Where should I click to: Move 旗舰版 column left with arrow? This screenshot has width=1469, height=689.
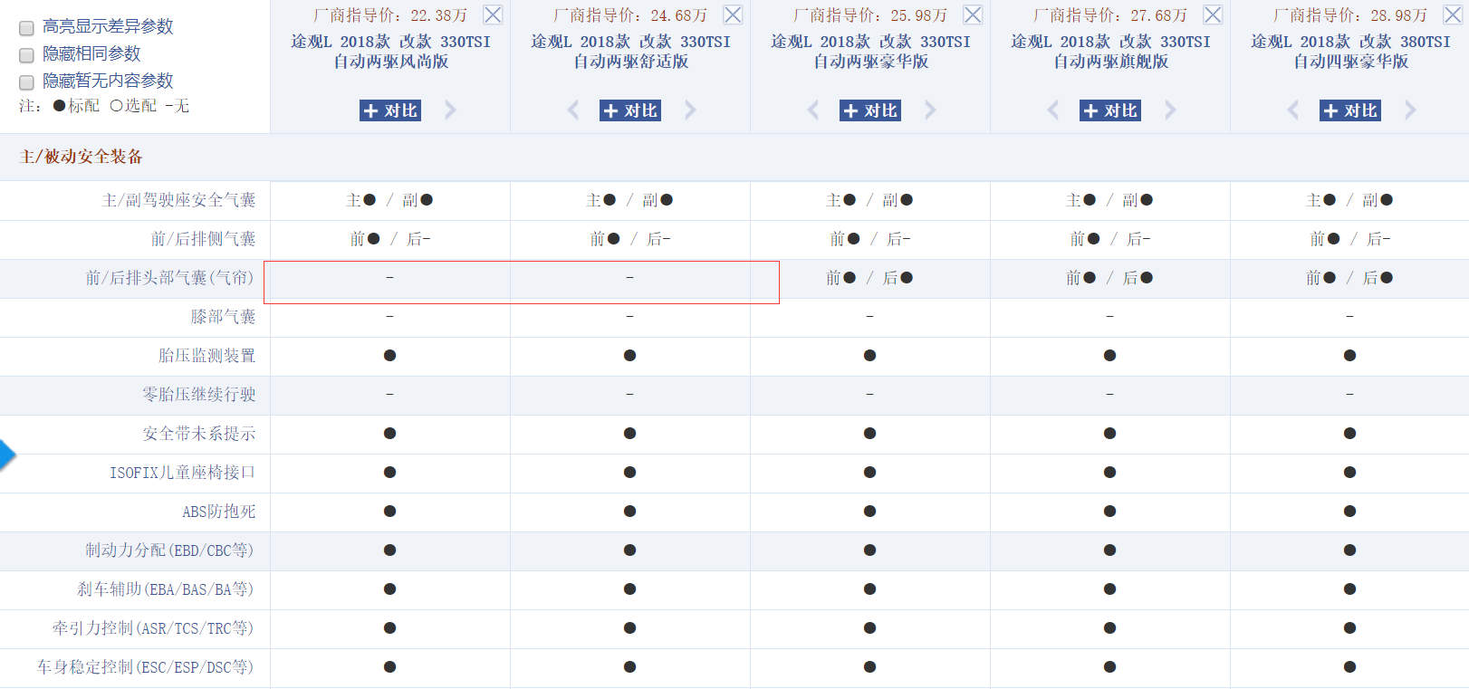point(1053,110)
